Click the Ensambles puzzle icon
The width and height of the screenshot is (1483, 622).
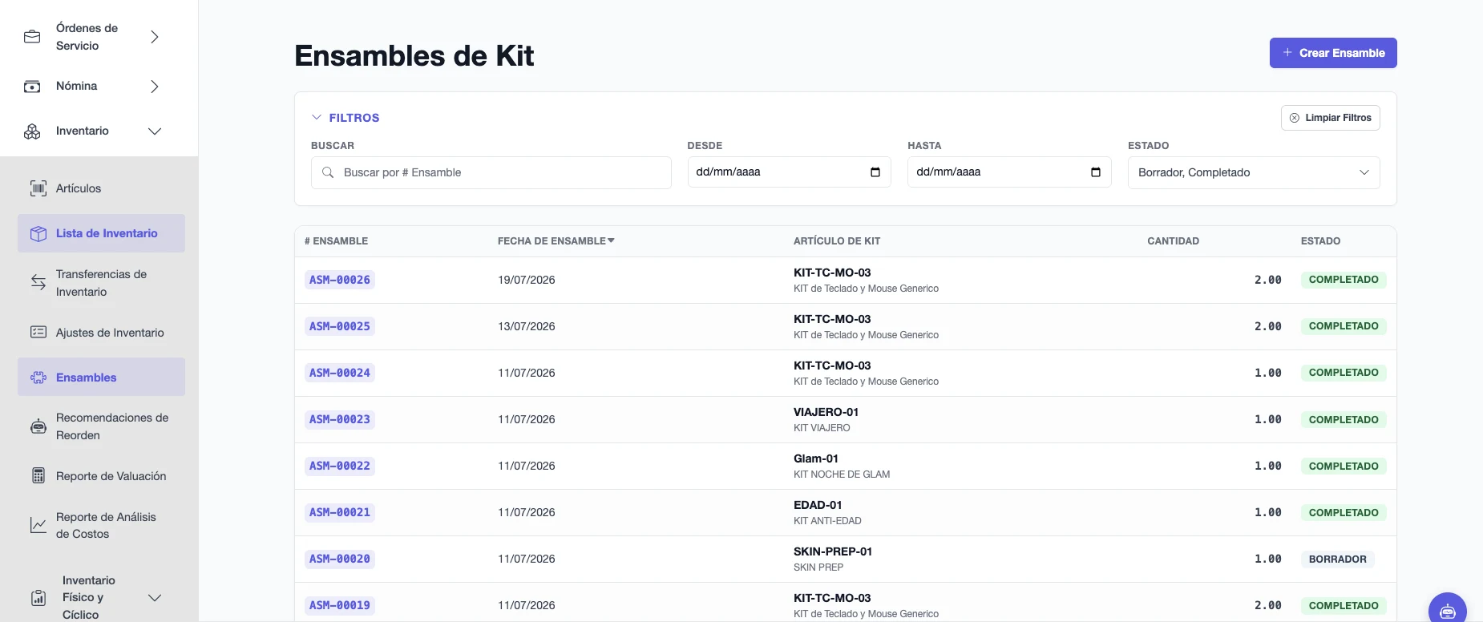pos(38,378)
